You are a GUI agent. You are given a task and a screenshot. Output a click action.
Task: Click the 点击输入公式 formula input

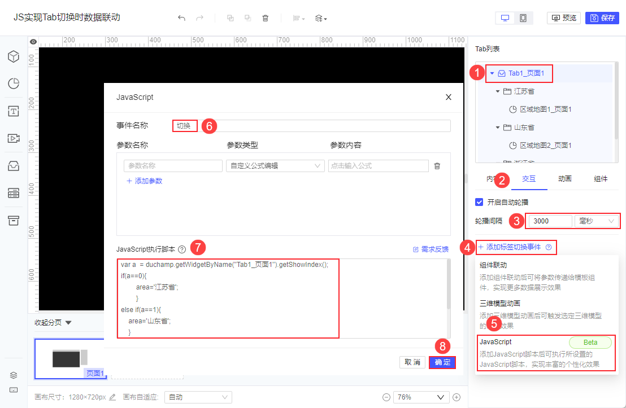(x=378, y=165)
